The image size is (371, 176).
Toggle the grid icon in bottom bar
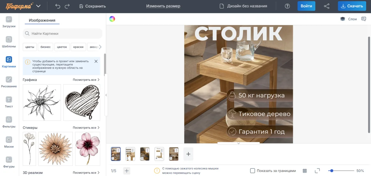(x=305, y=171)
